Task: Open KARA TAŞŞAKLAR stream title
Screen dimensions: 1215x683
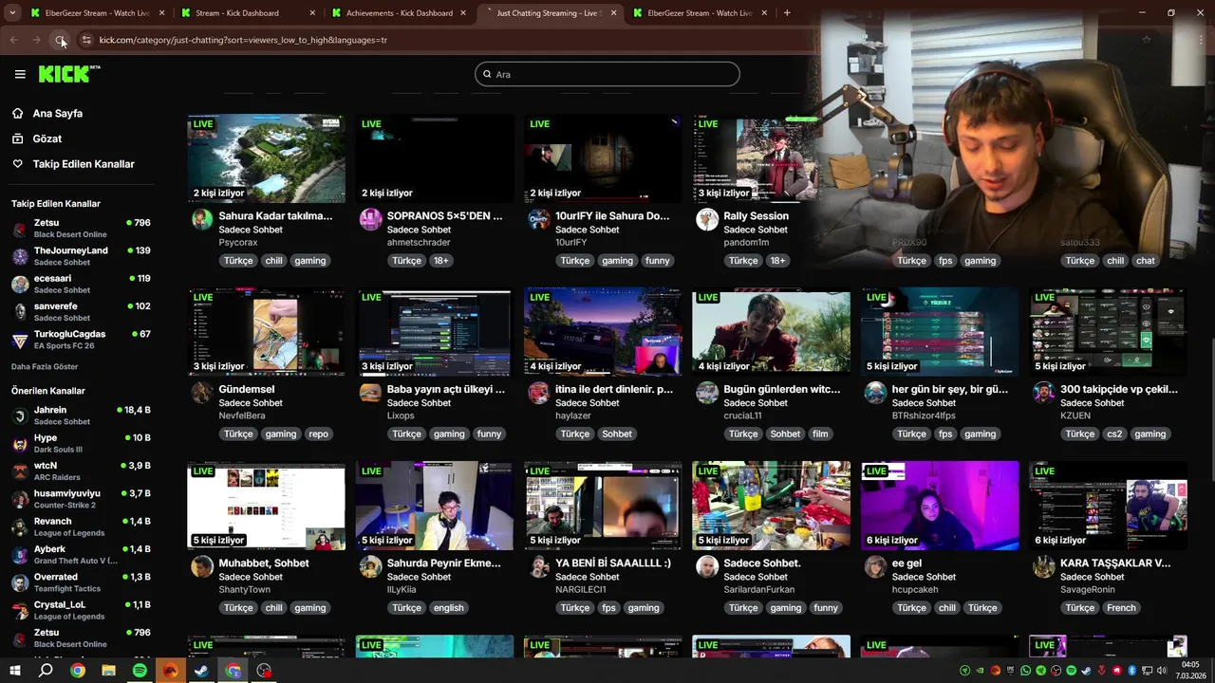Action: coord(1115,563)
